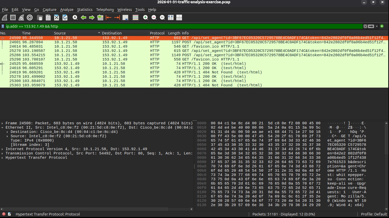Reload this capture file
389x218 pixels.
tap(65, 17)
